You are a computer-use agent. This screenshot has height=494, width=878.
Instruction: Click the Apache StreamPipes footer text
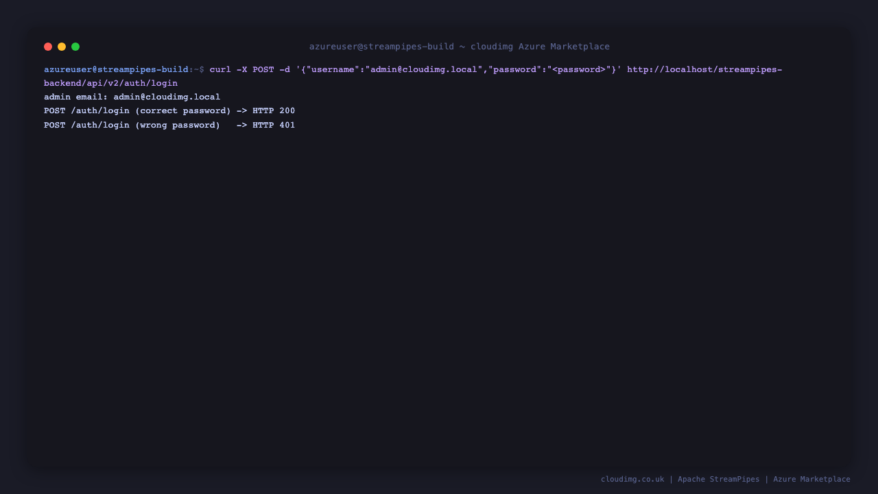719,479
